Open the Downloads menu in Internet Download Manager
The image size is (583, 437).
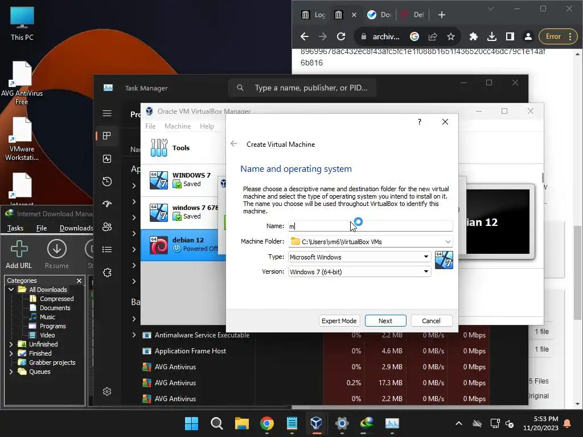(x=76, y=228)
